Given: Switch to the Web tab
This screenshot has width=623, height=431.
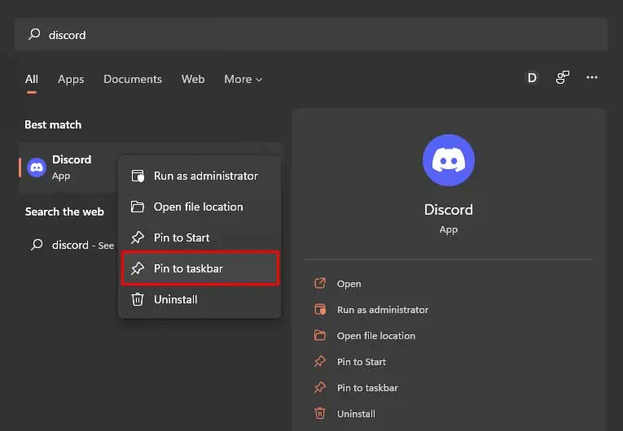Looking at the screenshot, I should 193,79.
